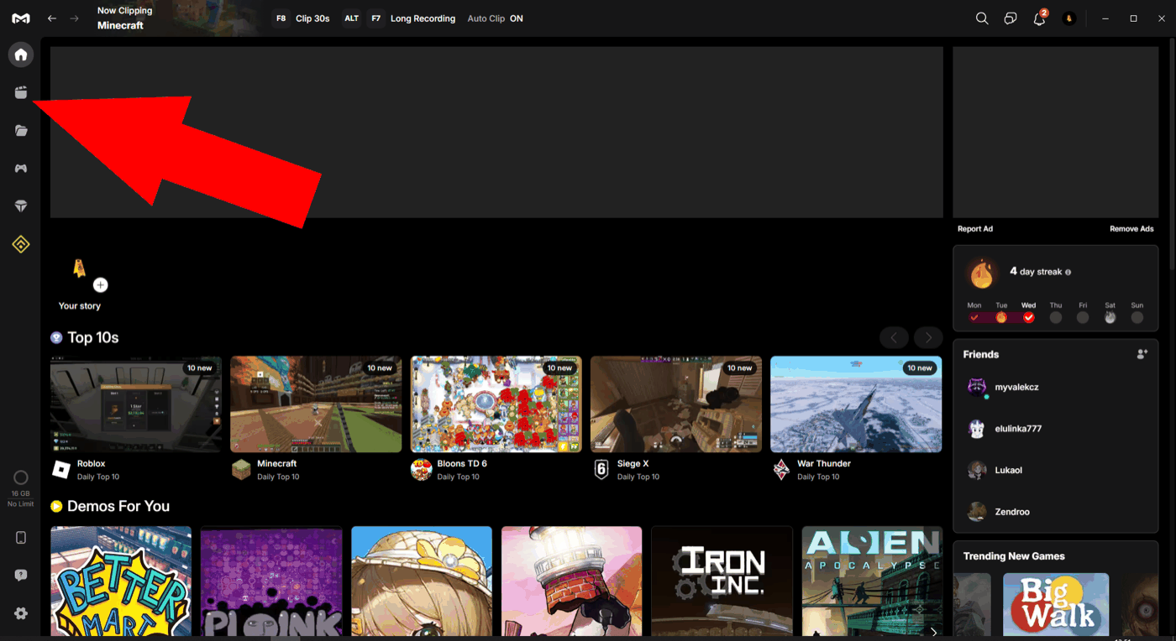Open search with the magnifier icon

[x=982, y=18]
